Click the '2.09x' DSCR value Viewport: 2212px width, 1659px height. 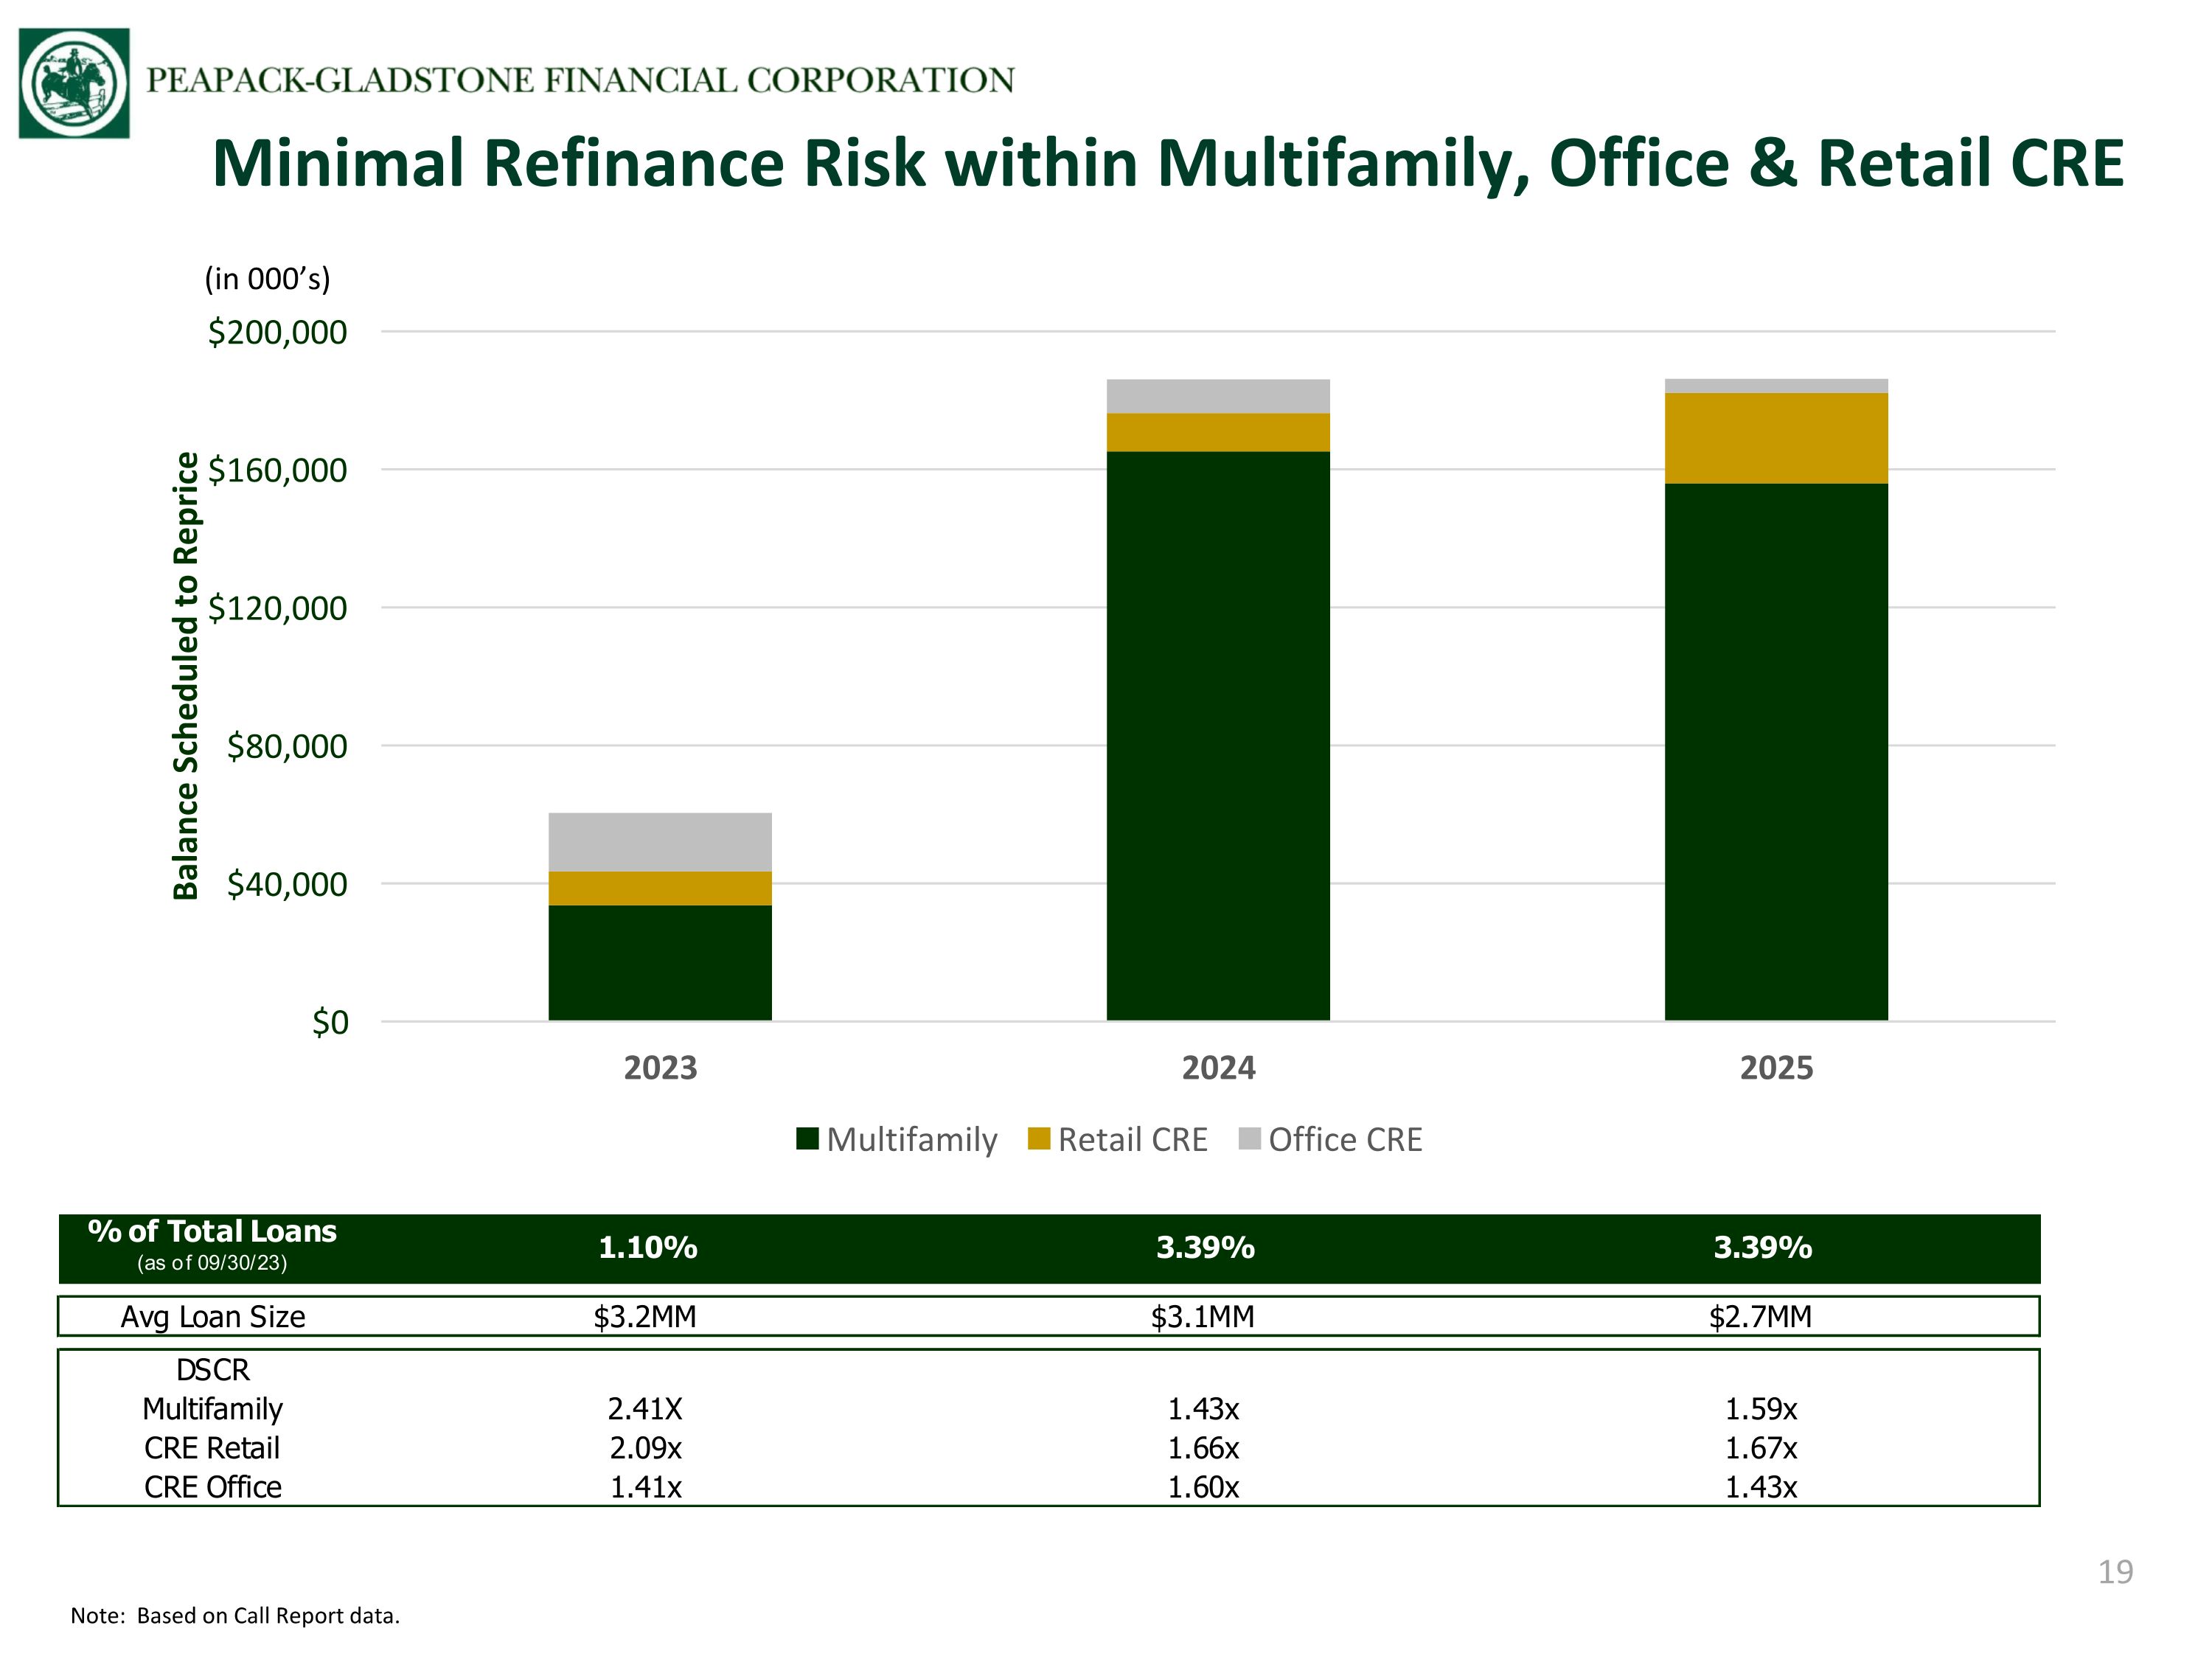coord(646,1448)
